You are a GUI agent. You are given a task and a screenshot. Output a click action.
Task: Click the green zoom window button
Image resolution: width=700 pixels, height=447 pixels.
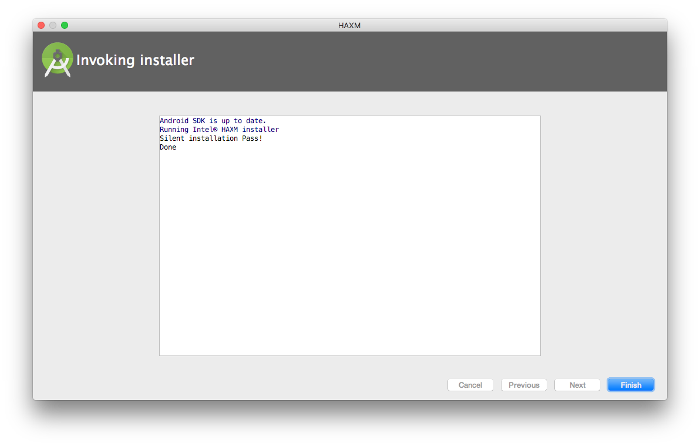coord(65,25)
